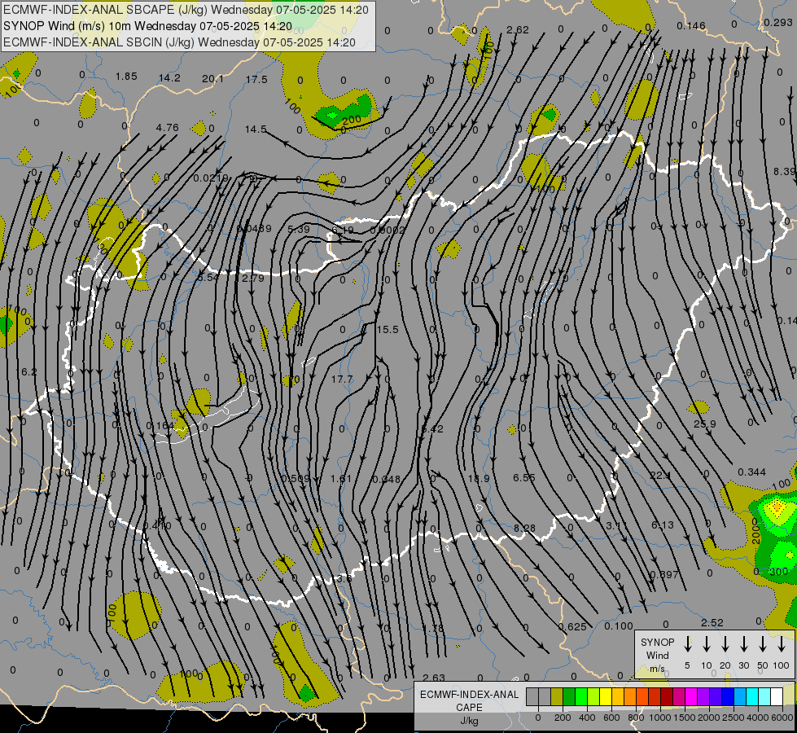797x733 pixels.
Task: Click the 2500 tick label in CAPE legend
Action: pos(734,718)
